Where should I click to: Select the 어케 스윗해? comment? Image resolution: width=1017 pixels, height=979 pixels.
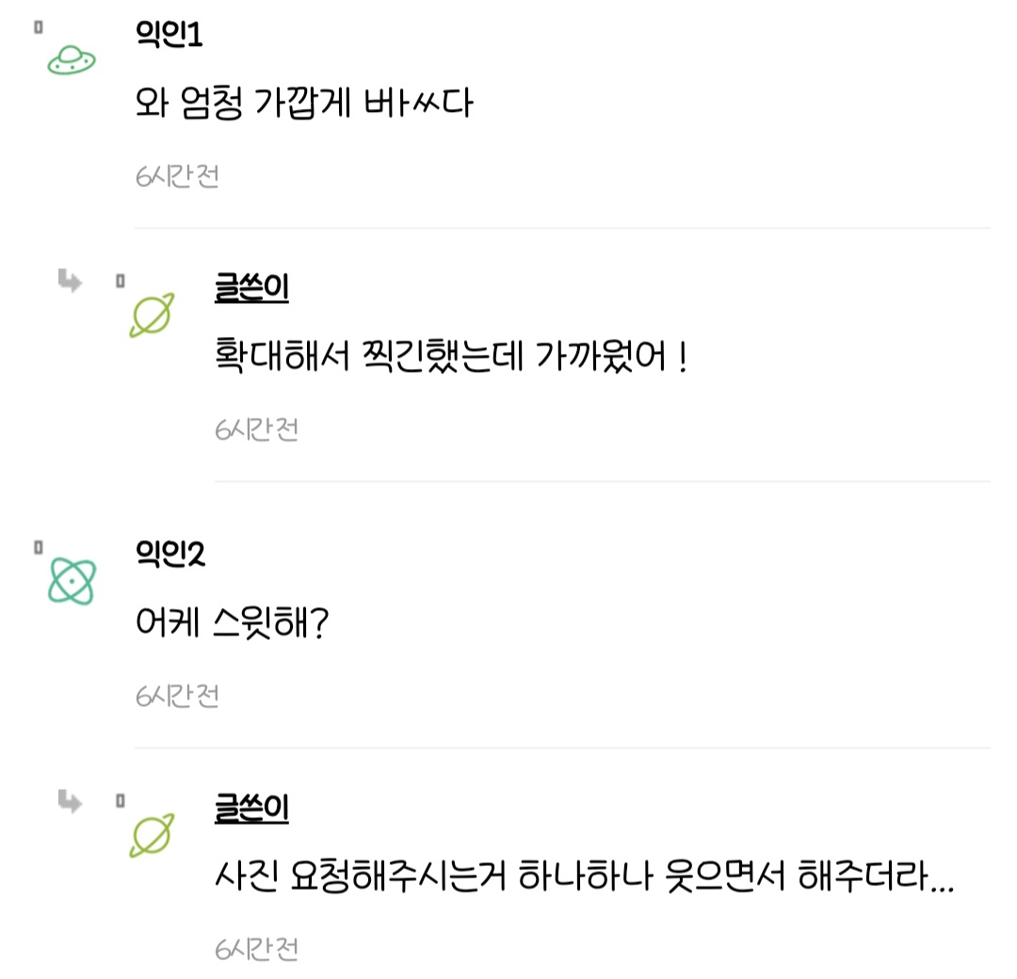(x=232, y=622)
